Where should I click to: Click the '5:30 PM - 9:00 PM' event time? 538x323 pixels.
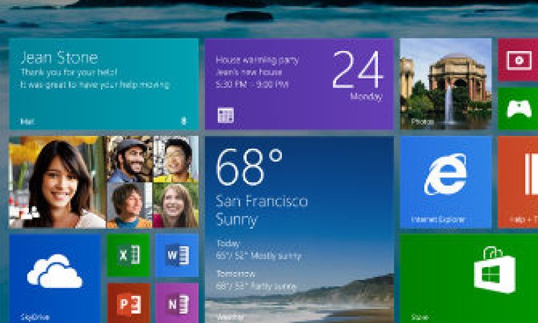point(252,84)
